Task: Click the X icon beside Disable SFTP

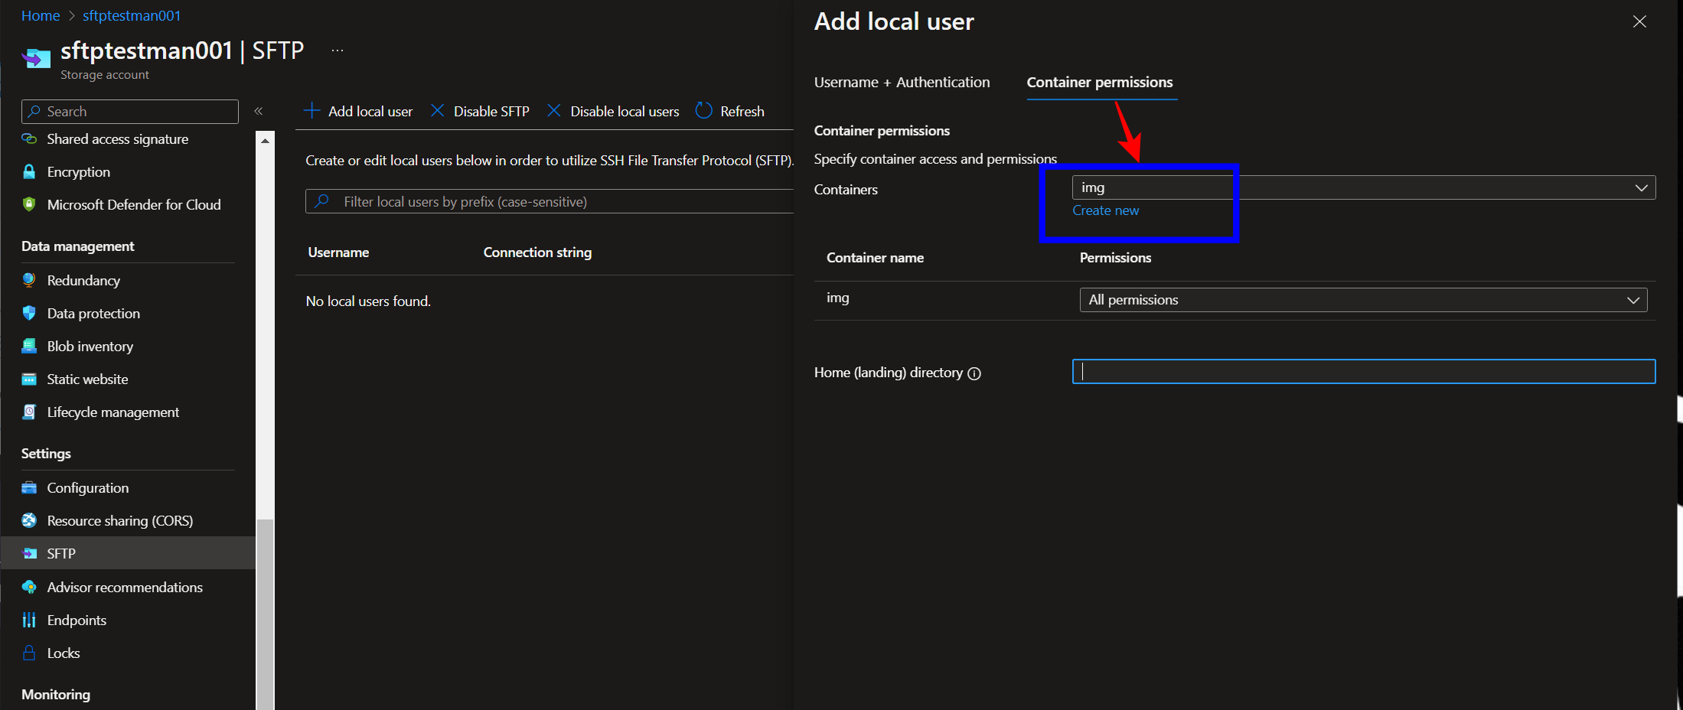Action: (x=438, y=111)
